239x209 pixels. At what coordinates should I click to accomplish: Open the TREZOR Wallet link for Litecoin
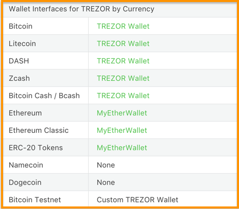click(x=123, y=43)
